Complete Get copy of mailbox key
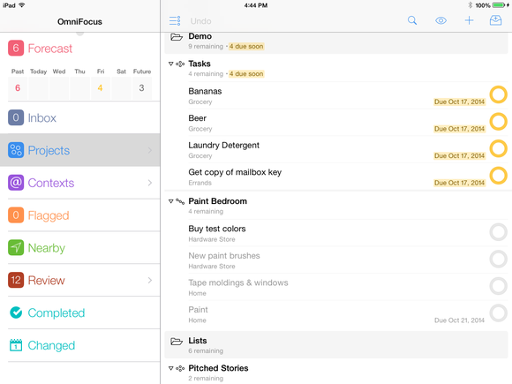Viewport: 512px width, 384px height. (x=498, y=176)
